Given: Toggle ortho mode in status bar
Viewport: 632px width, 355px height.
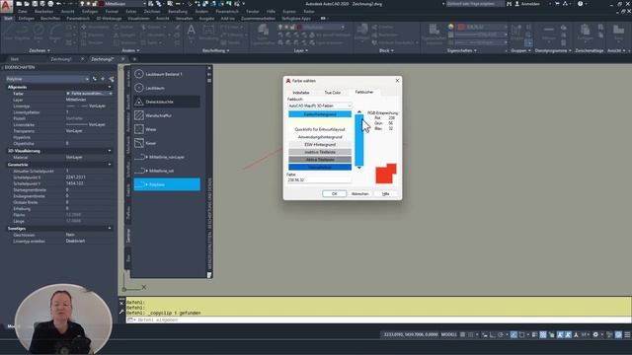Looking at the screenshot, I should click(x=492, y=334).
